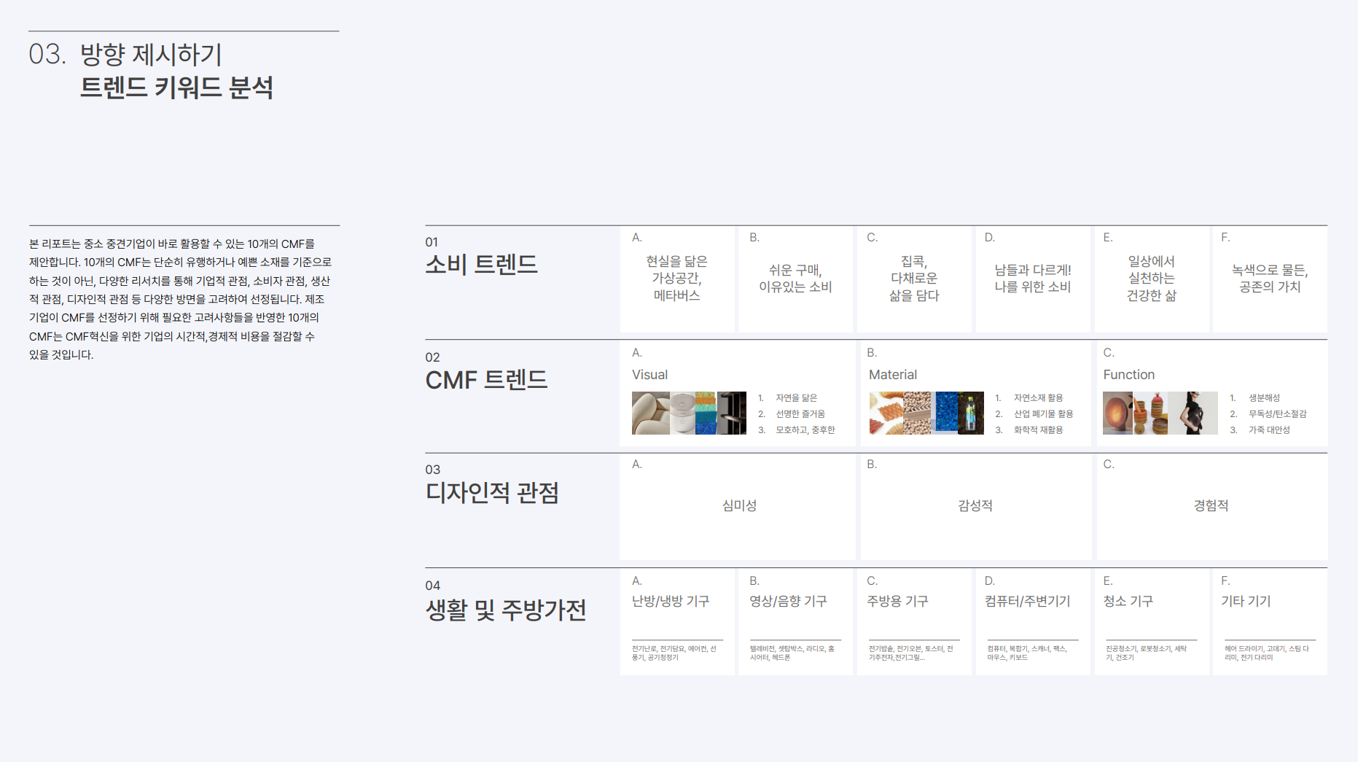
Task: Click the blue-green texture image under Visual
Action: [x=706, y=413]
